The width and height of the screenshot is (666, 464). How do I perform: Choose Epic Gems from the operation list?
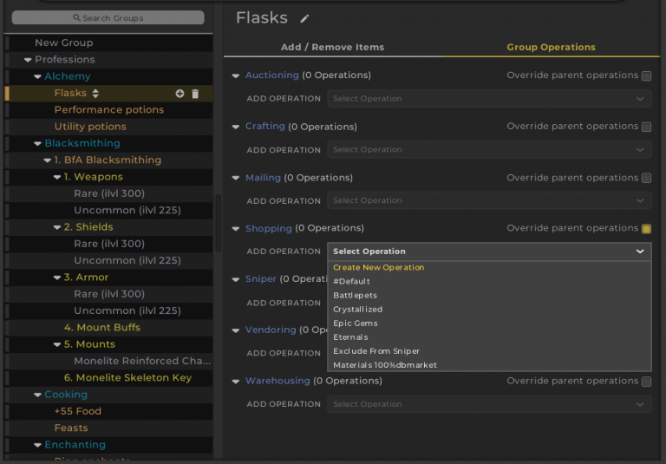tap(356, 323)
